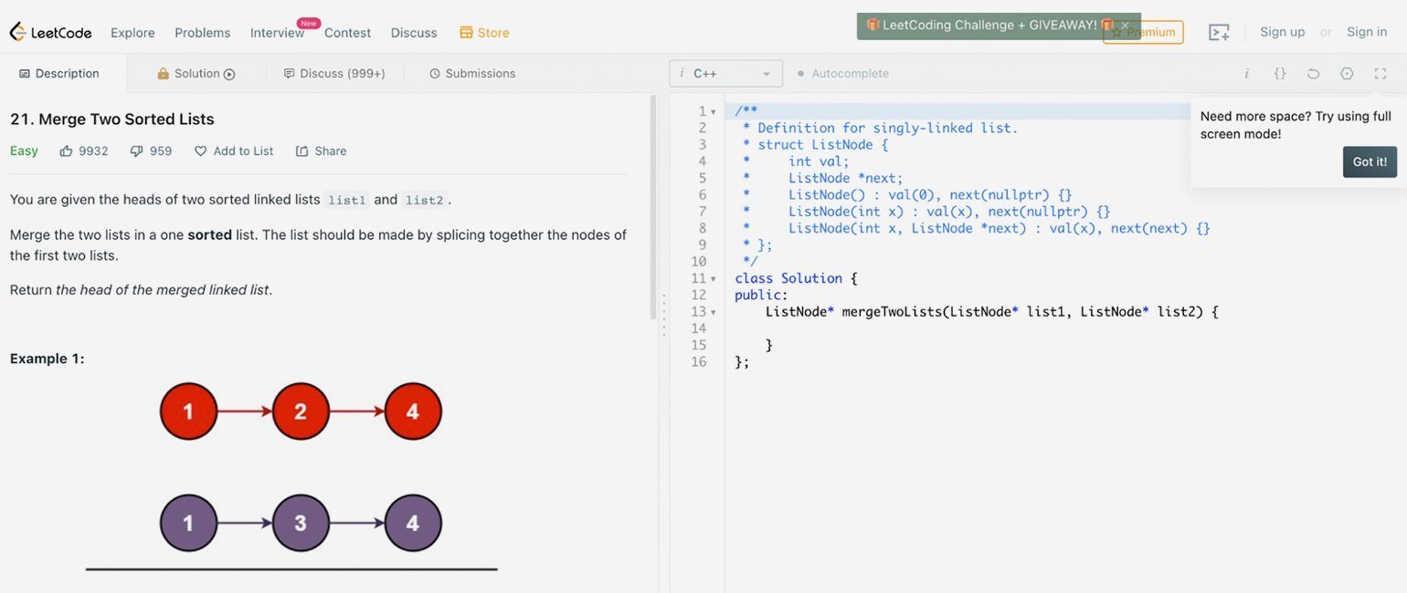
Task: Collapse the comment block at line 1
Action: pos(714,112)
